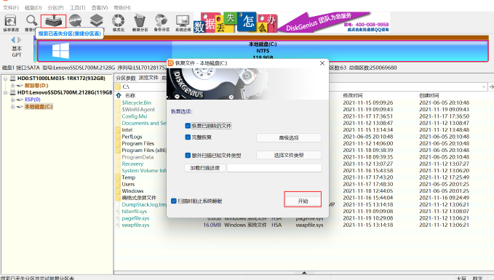
Task: Click the 保存更改 (Save Changes) toolbar icon
Action: [x=11, y=23]
